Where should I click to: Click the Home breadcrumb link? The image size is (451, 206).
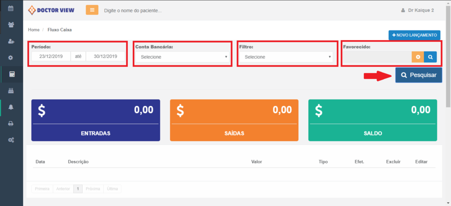click(x=34, y=29)
